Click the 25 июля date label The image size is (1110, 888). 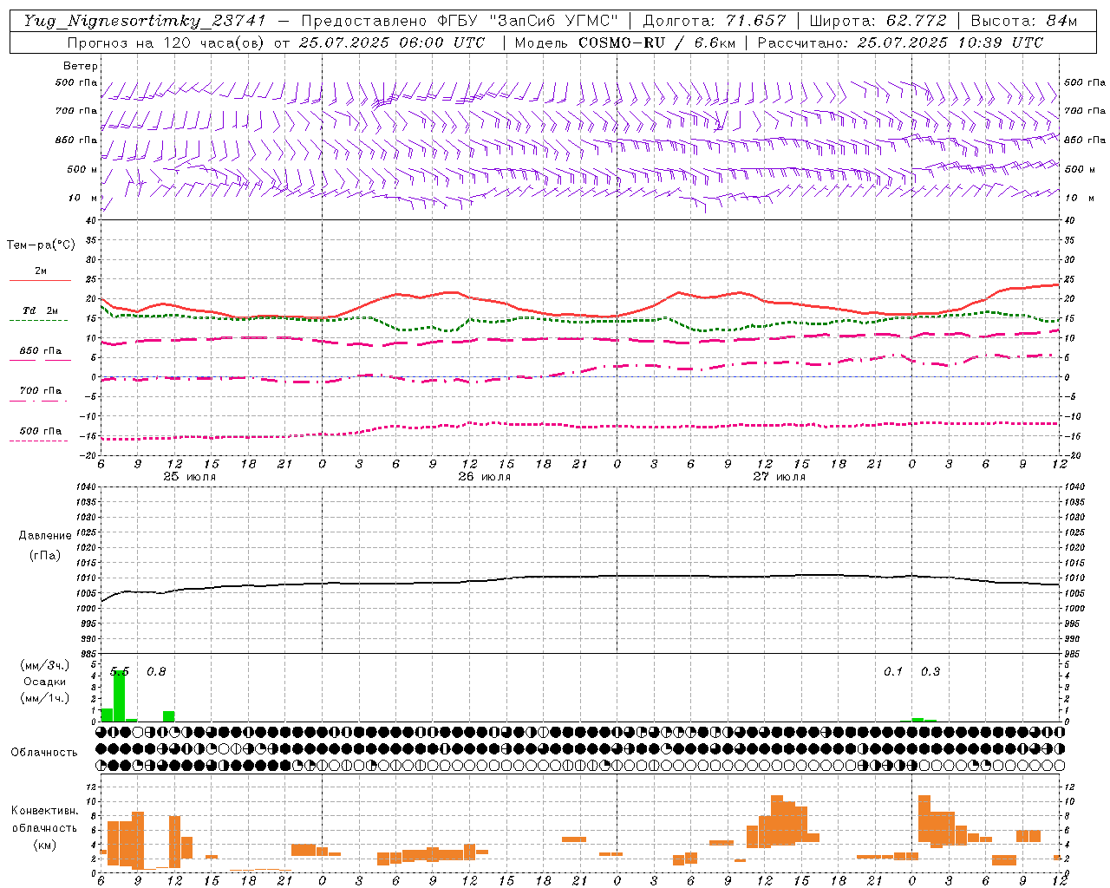click(190, 476)
